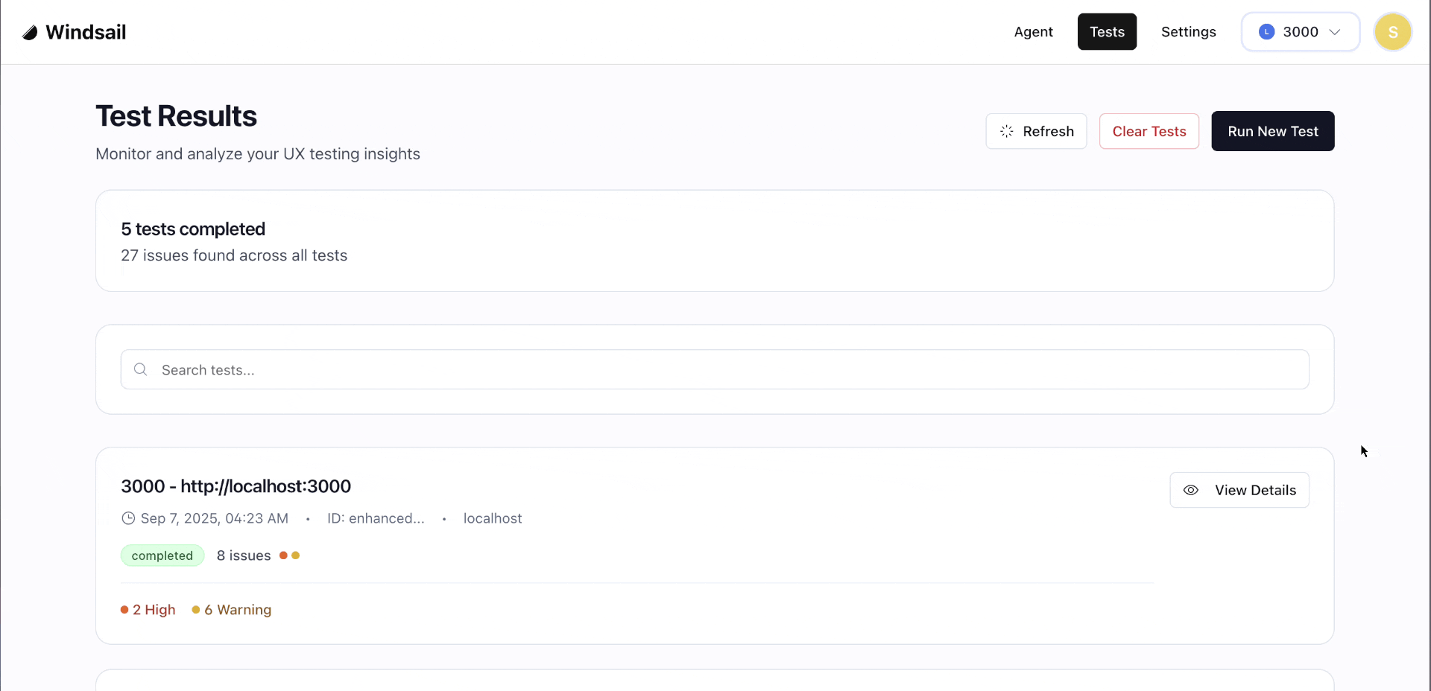
Task: Click the Monitor and analyze subtitle text
Action: tap(258, 154)
